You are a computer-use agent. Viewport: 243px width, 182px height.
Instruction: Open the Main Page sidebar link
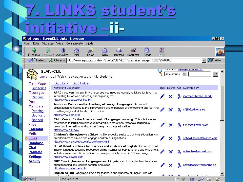(x=37, y=84)
